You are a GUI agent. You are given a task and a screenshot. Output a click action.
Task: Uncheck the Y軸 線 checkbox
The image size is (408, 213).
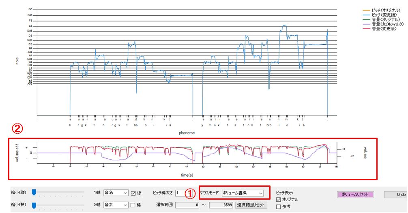pos(133,193)
